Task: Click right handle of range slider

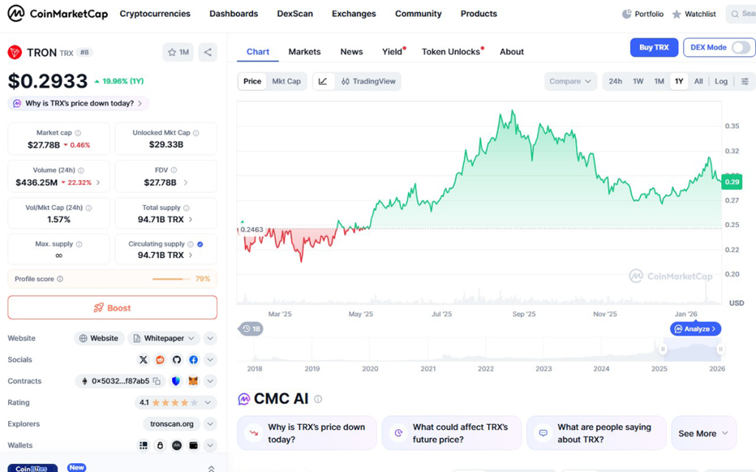Action: coord(721,349)
